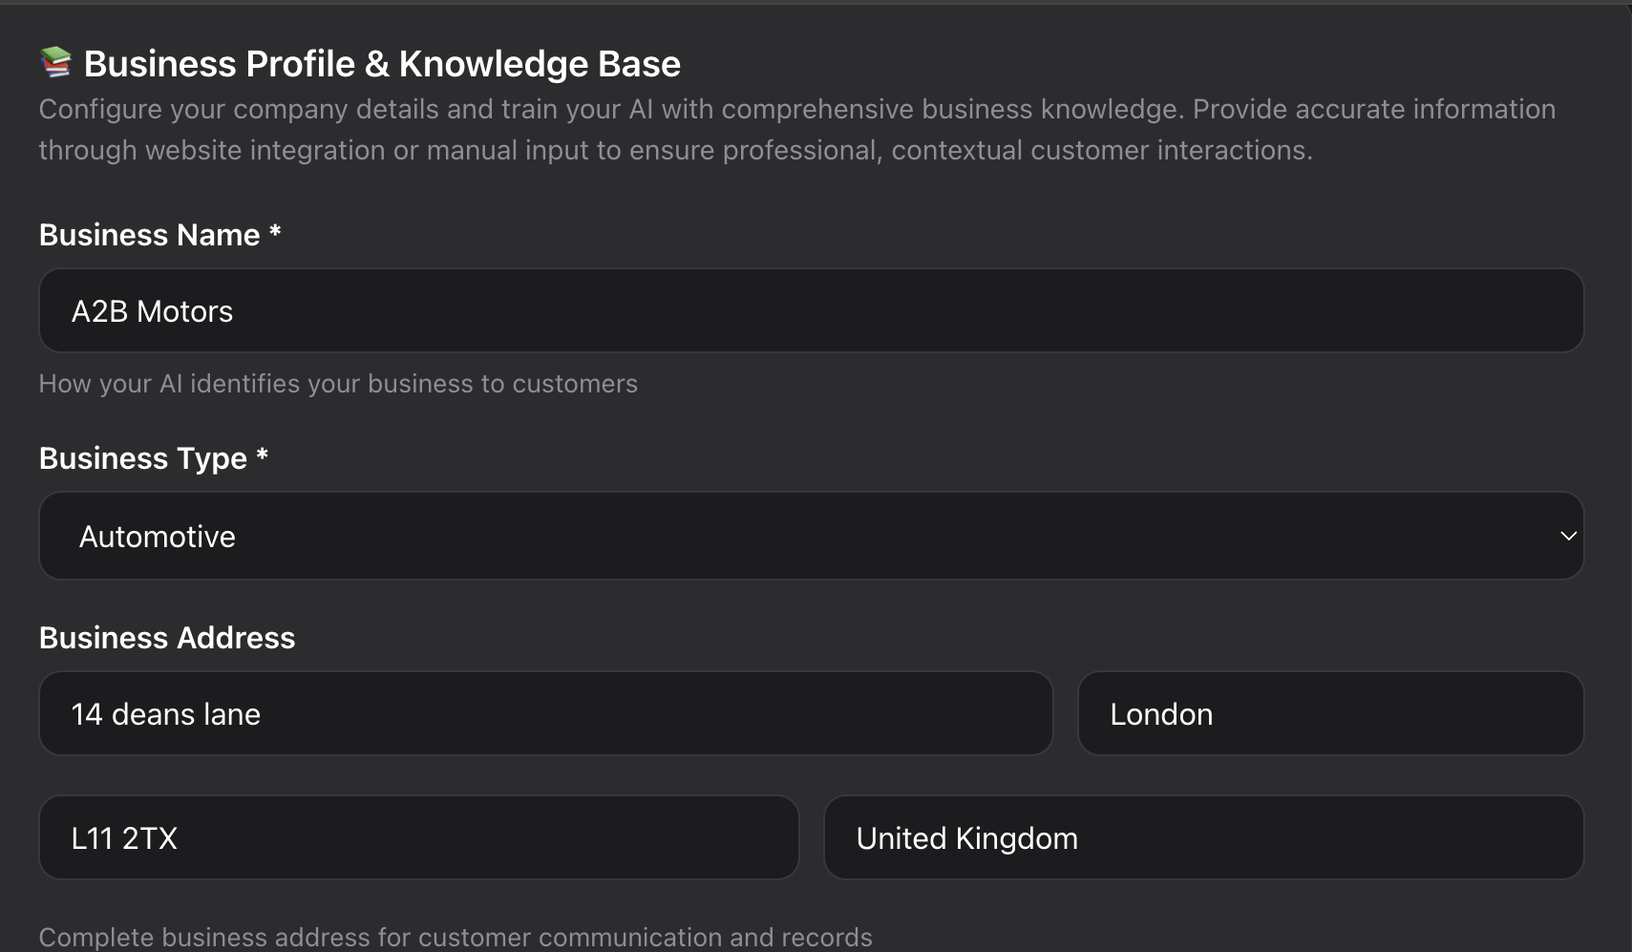Click the 'Business Name *' label
Screen dimensions: 1632x952
tap(150, 235)
